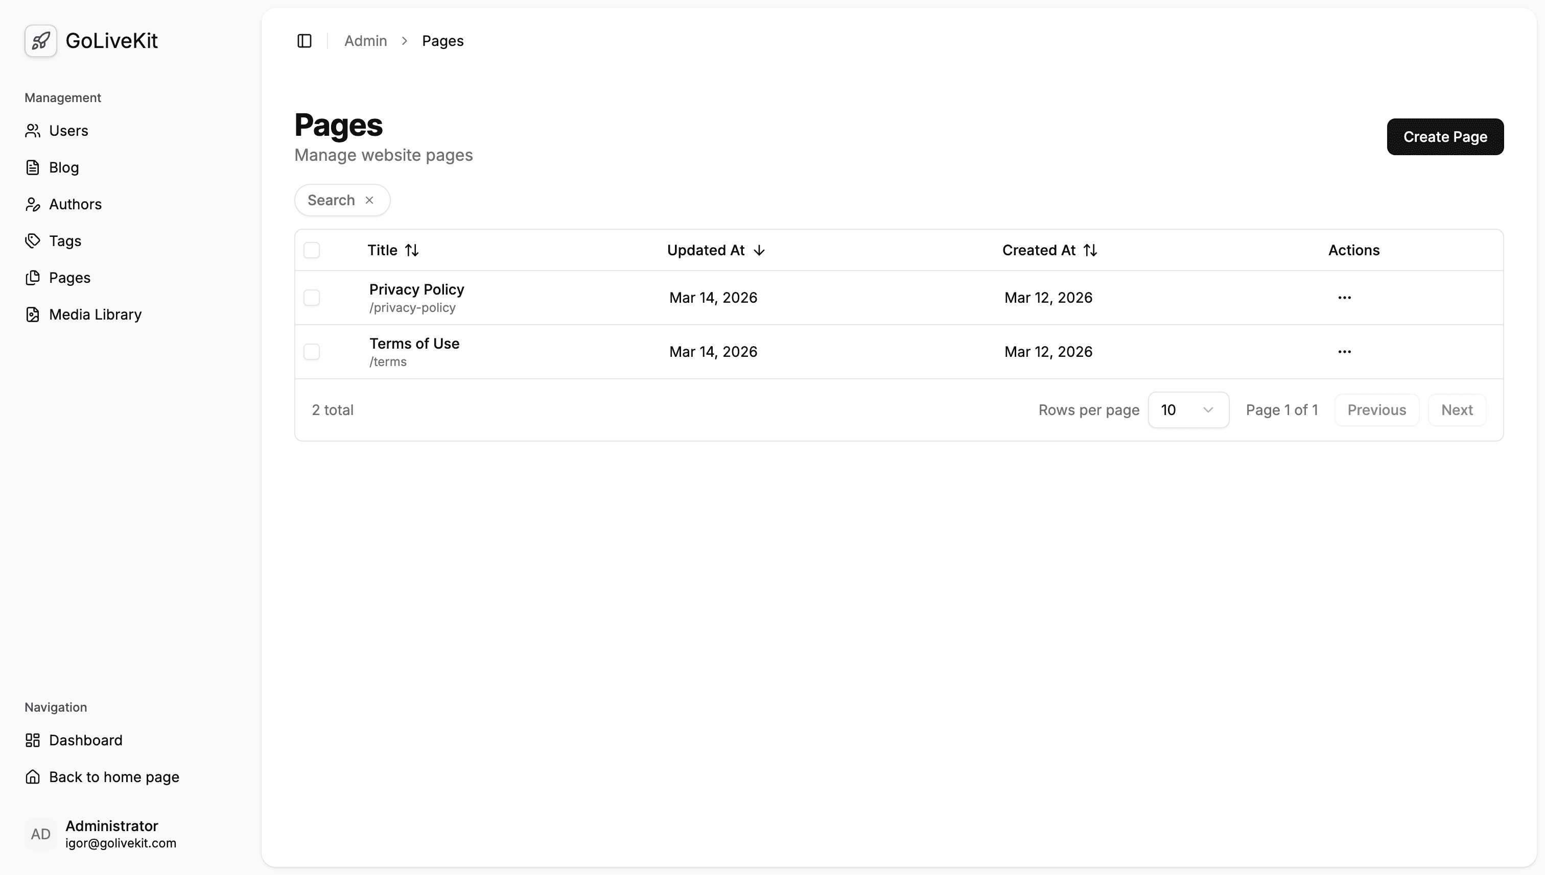Click the Create Page button
Image resolution: width=1545 pixels, height=875 pixels.
[1444, 136]
